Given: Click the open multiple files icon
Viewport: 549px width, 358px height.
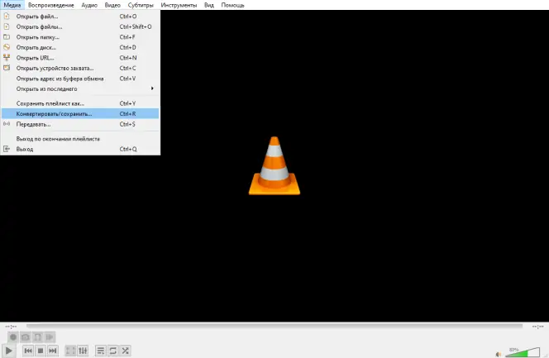Looking at the screenshot, I should pyautogui.click(x=7, y=26).
